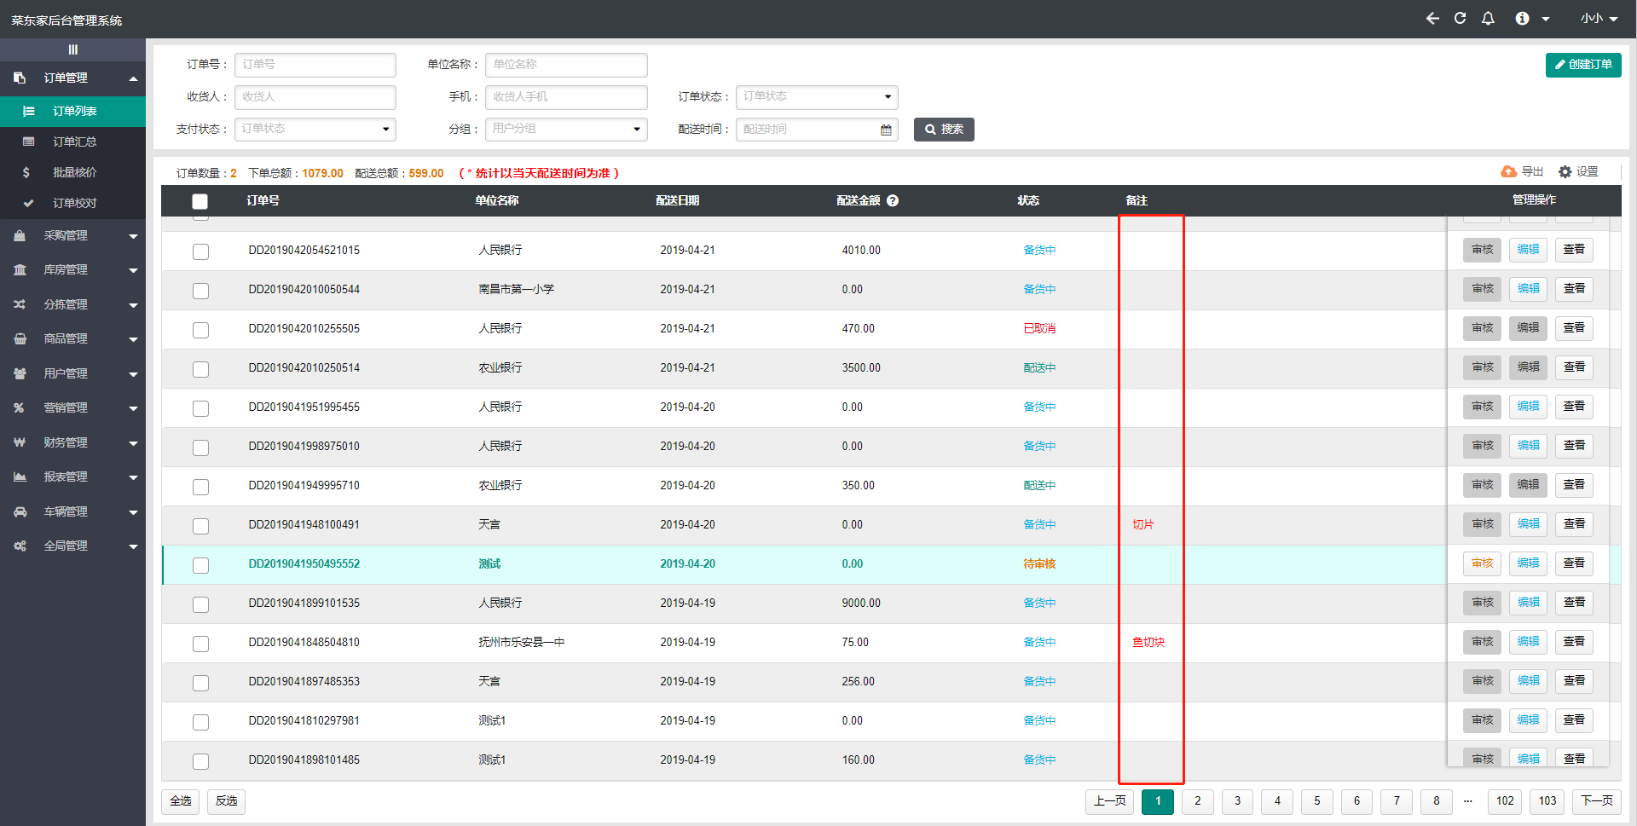Select 批量核价 menu item
The width and height of the screenshot is (1637, 826).
[74, 172]
